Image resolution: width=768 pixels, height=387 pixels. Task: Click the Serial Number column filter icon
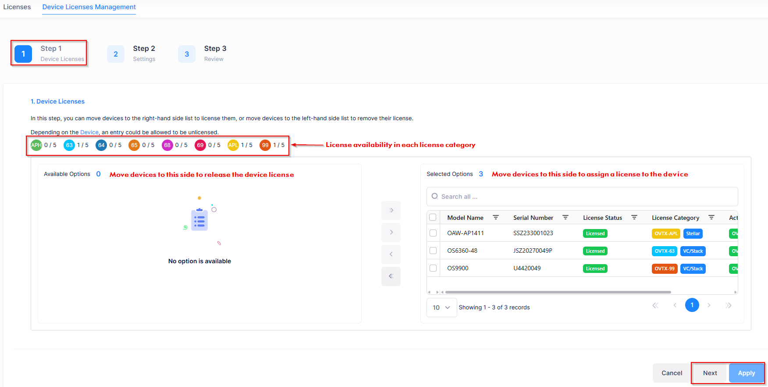pyautogui.click(x=565, y=218)
